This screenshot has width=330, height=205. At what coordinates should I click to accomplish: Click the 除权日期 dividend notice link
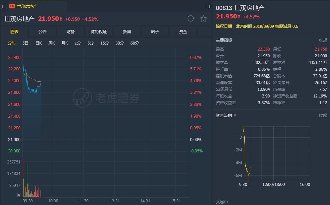(257, 26)
